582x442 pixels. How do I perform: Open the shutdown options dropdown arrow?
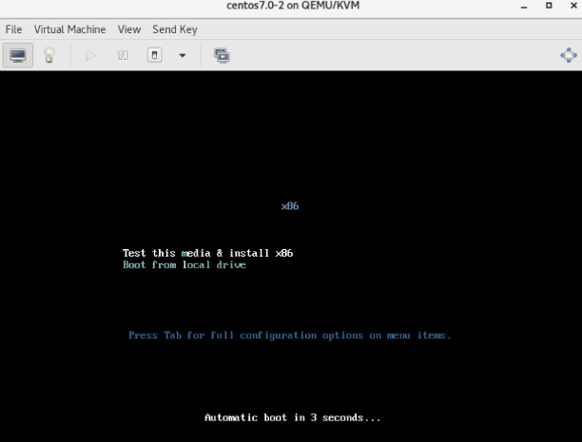pyautogui.click(x=183, y=55)
